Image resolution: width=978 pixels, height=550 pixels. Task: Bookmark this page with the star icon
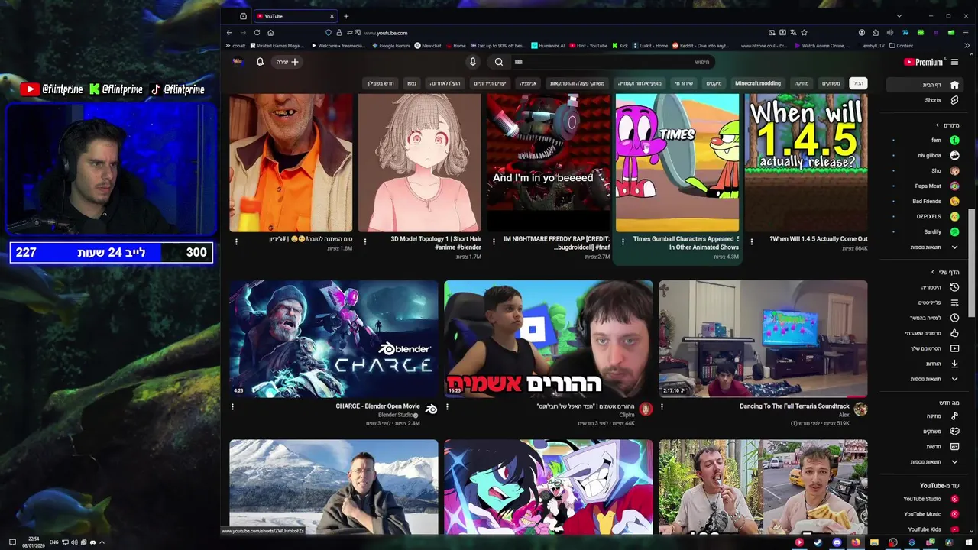pyautogui.click(x=805, y=33)
